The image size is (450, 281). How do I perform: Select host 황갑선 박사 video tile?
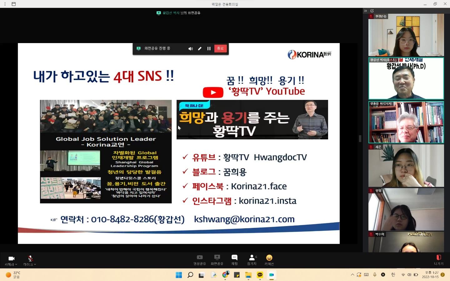pos(406,78)
